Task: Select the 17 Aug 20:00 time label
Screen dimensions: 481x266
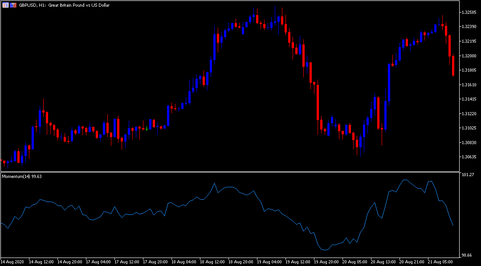Action: 155,262
